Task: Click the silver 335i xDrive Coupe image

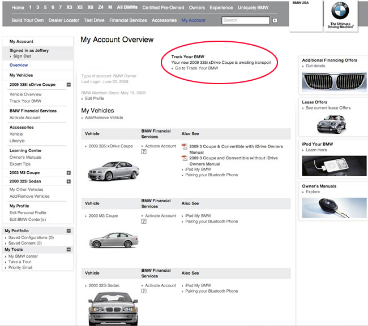Action: point(113,171)
